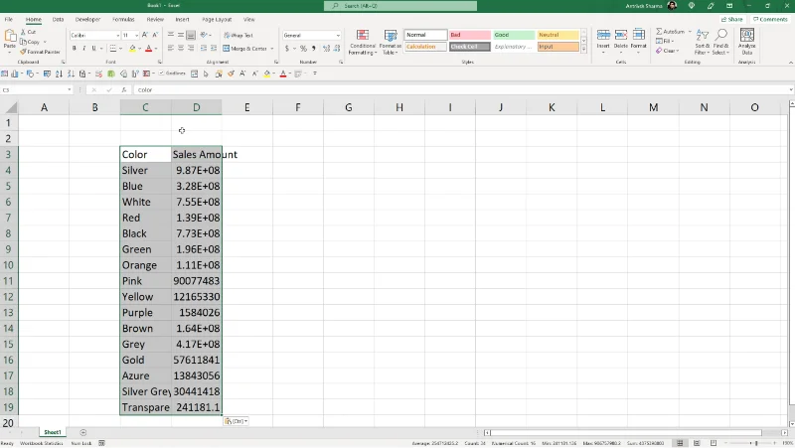
Task: Open the font size dropdown
Action: point(137,36)
